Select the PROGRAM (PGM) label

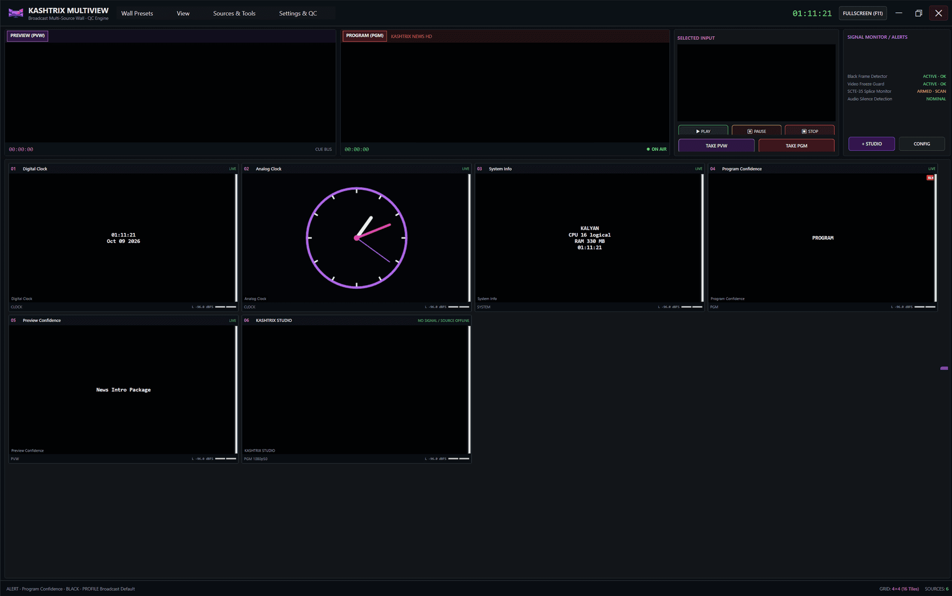tap(364, 36)
